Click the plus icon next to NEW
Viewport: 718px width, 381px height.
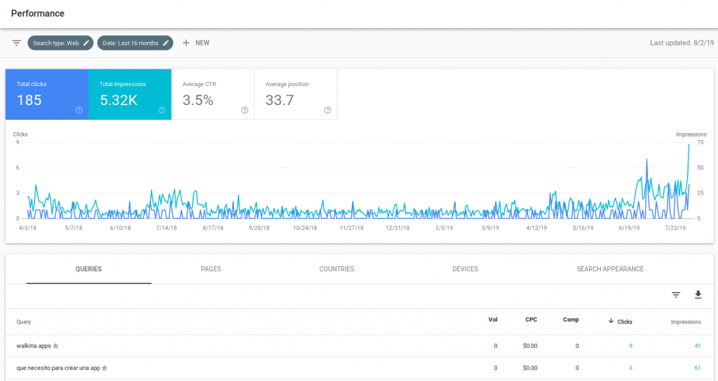point(186,43)
